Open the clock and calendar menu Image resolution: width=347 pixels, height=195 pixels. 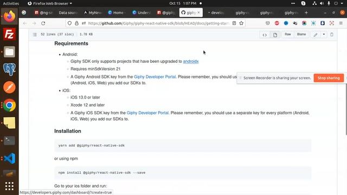coord(183,3)
